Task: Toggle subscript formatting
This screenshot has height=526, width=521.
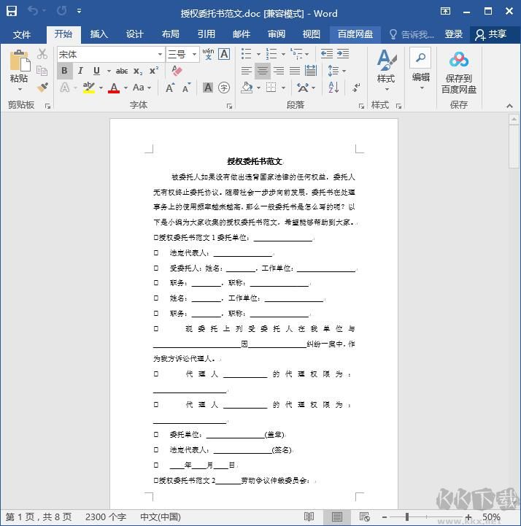Action: [x=138, y=71]
